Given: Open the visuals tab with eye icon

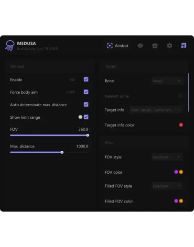Looking at the screenshot, I should point(140,45).
